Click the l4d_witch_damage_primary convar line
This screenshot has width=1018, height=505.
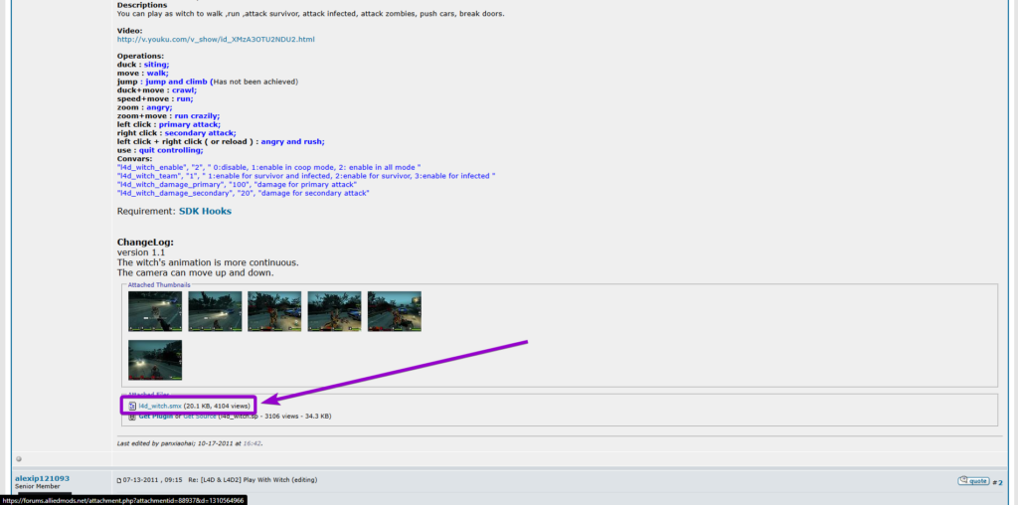[x=237, y=184]
